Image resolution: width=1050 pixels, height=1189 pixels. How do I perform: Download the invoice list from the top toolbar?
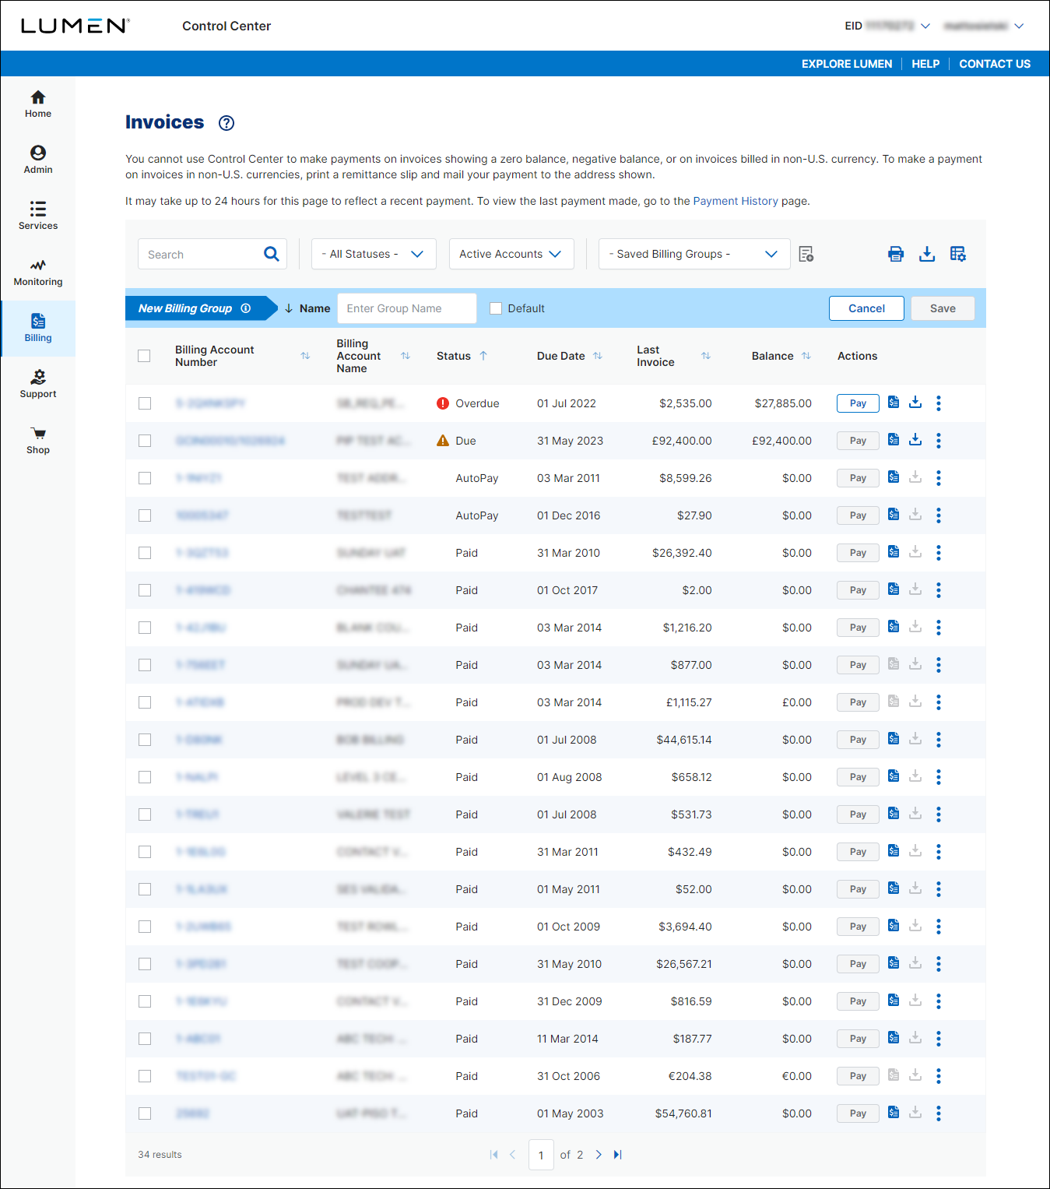point(927,254)
